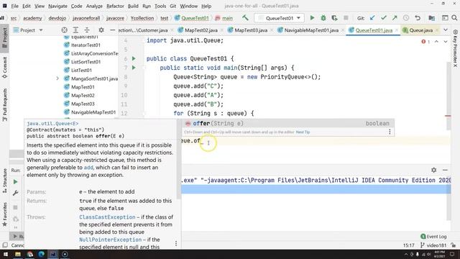The width and height of the screenshot is (460, 259).
Task: Expand MangaSortTest01.java tree node
Action: pyautogui.click(x=57, y=78)
